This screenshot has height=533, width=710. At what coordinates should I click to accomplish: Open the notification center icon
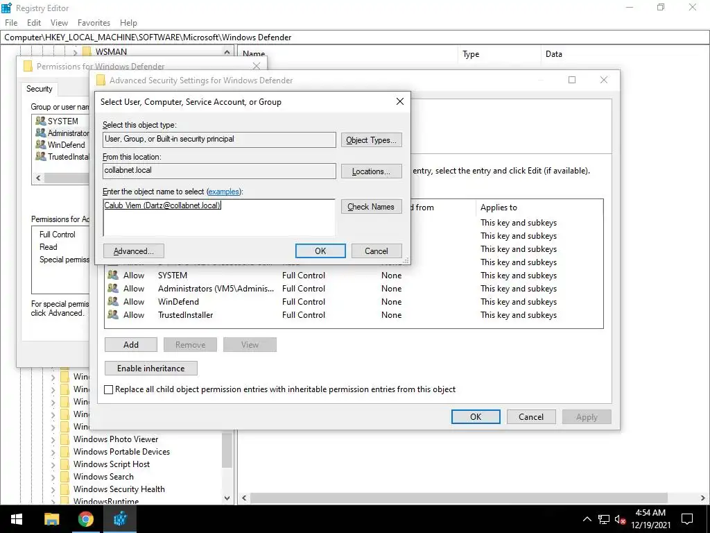point(687,519)
